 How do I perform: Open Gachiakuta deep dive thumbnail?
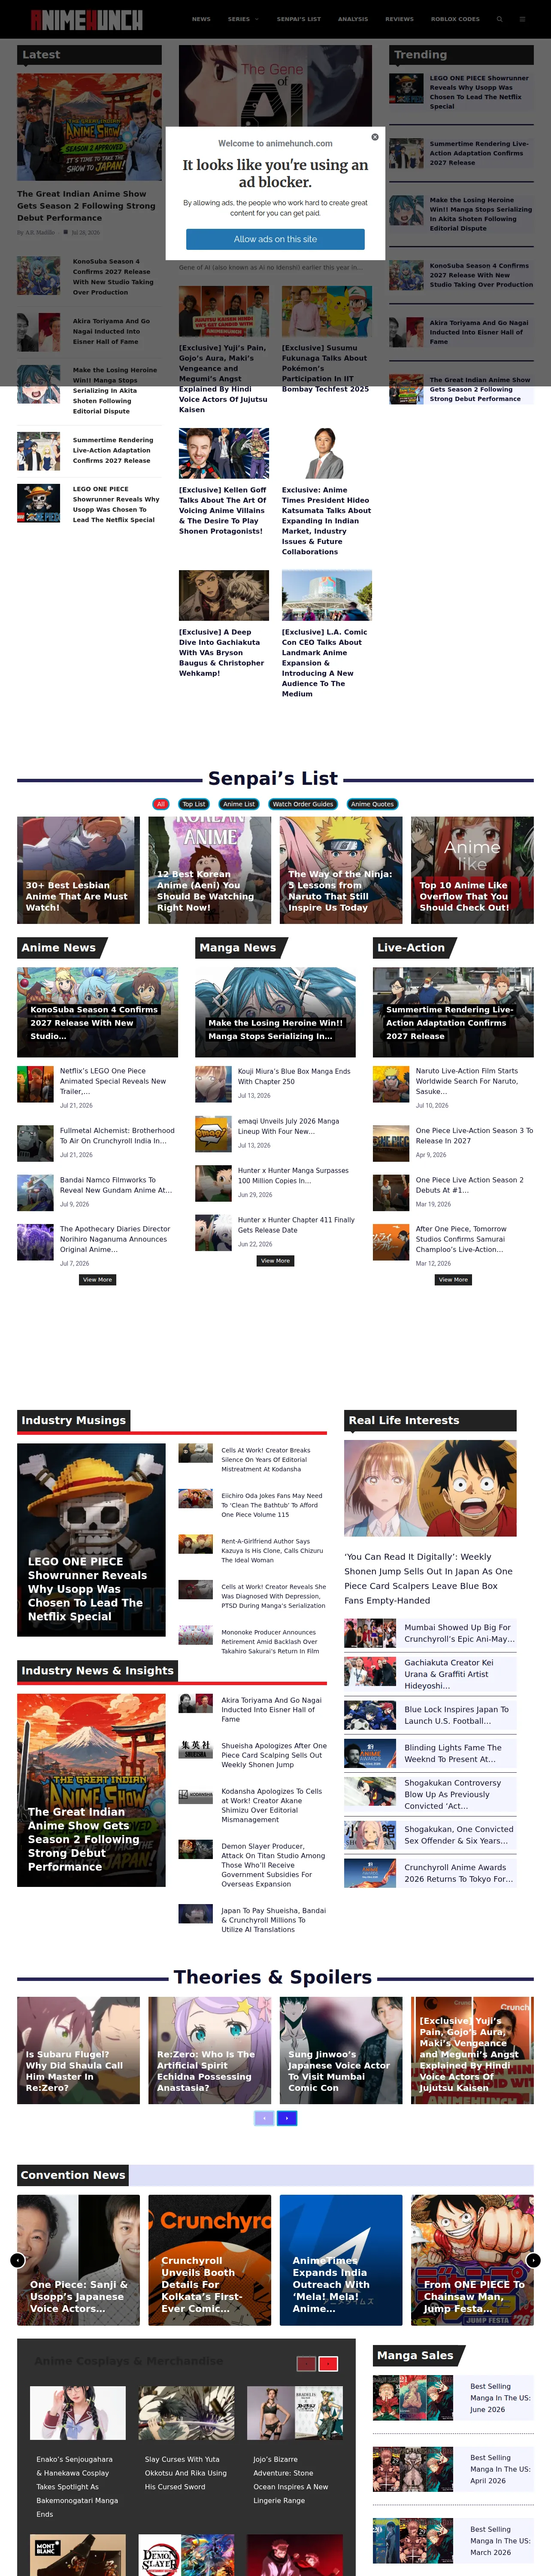[224, 595]
